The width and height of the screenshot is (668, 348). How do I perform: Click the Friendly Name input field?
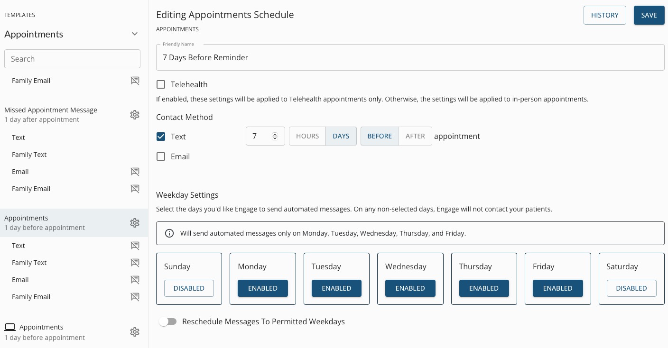(410, 58)
